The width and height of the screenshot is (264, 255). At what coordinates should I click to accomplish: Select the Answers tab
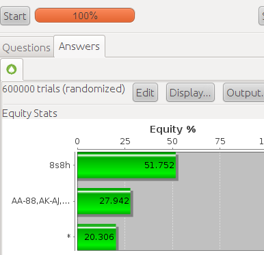(79, 46)
